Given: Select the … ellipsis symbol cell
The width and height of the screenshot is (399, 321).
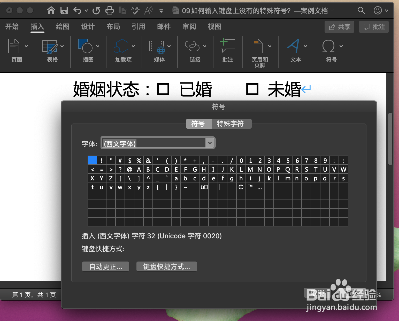Looking at the screenshot, I should 260,187.
